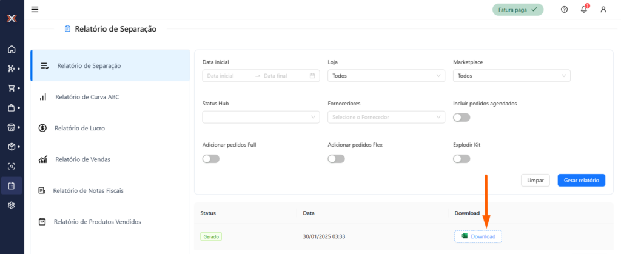The width and height of the screenshot is (621, 254).
Task: Click the hamburger menu icon
Action: (x=35, y=9)
